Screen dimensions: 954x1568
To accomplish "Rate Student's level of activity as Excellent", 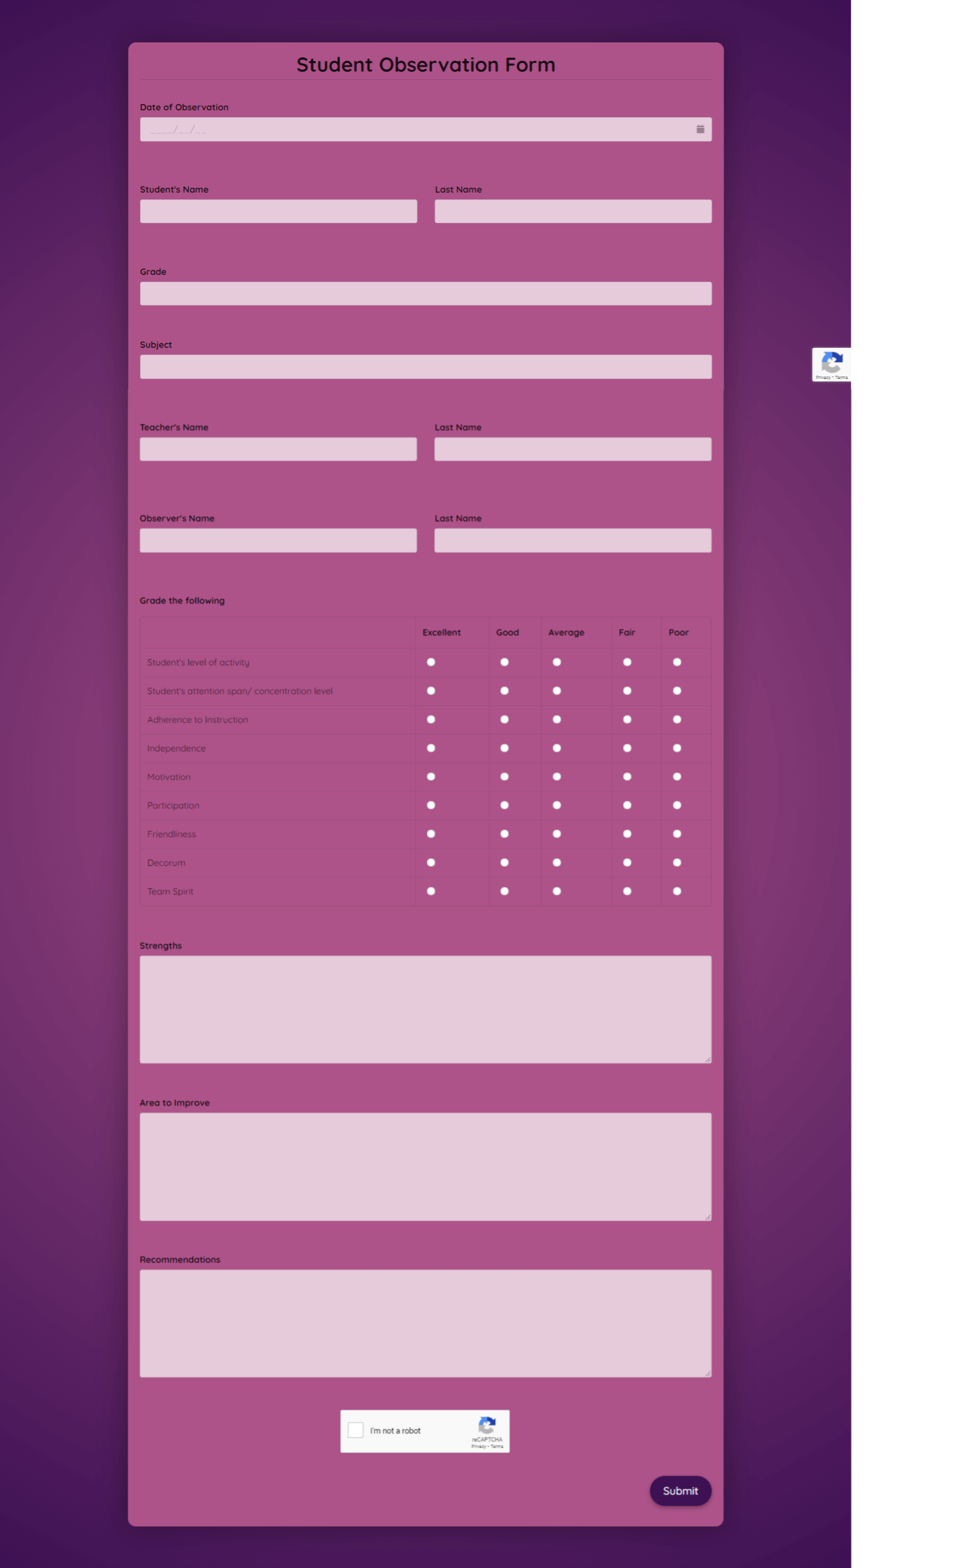I will click(431, 662).
